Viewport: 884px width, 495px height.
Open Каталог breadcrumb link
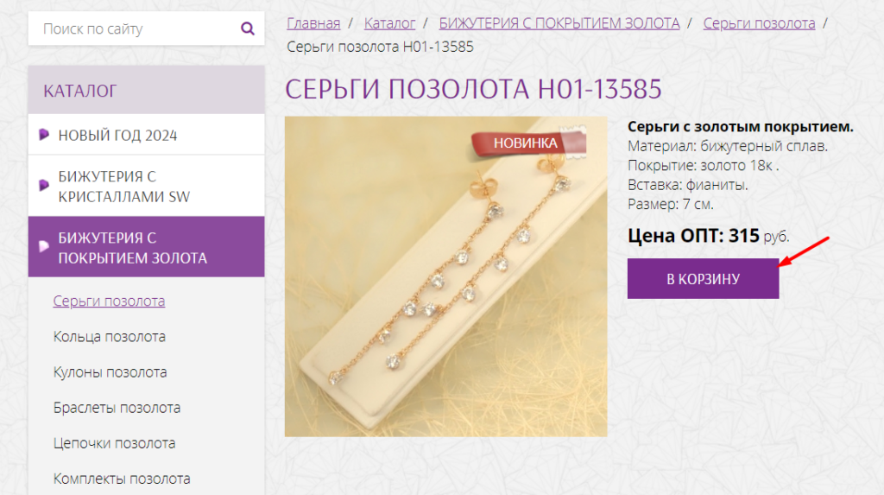[389, 23]
